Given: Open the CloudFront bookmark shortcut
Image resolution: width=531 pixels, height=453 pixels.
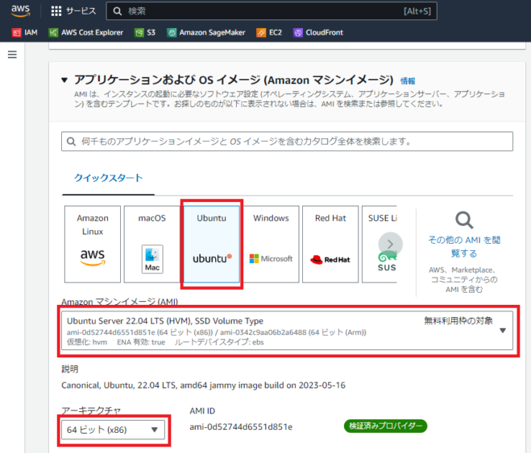Looking at the screenshot, I should pos(318,32).
